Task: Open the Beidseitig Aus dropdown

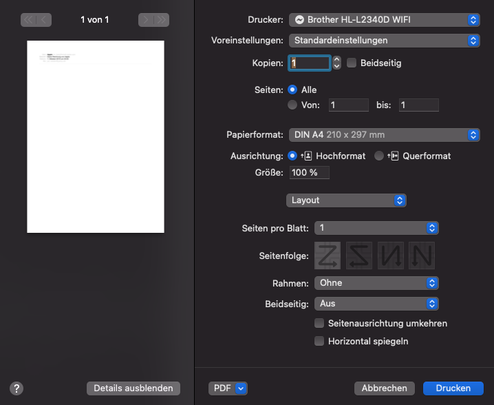Action: point(376,304)
